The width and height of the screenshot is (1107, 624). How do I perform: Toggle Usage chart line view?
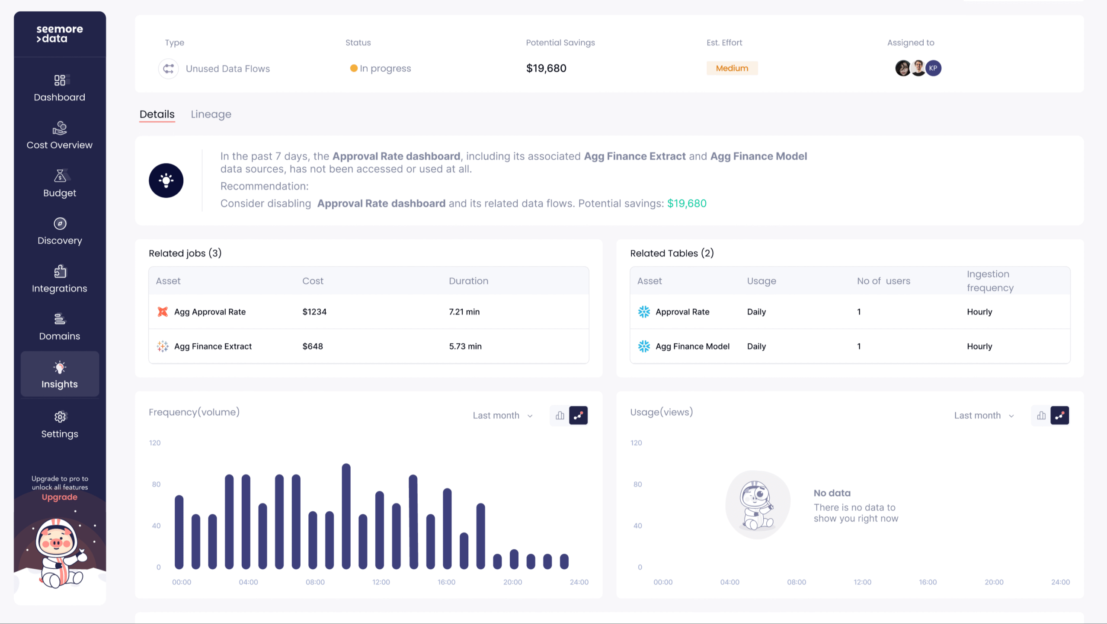1059,415
